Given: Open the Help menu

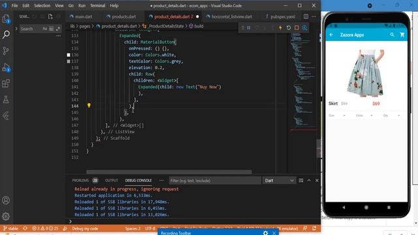Looking at the screenshot, I should [114, 6].
